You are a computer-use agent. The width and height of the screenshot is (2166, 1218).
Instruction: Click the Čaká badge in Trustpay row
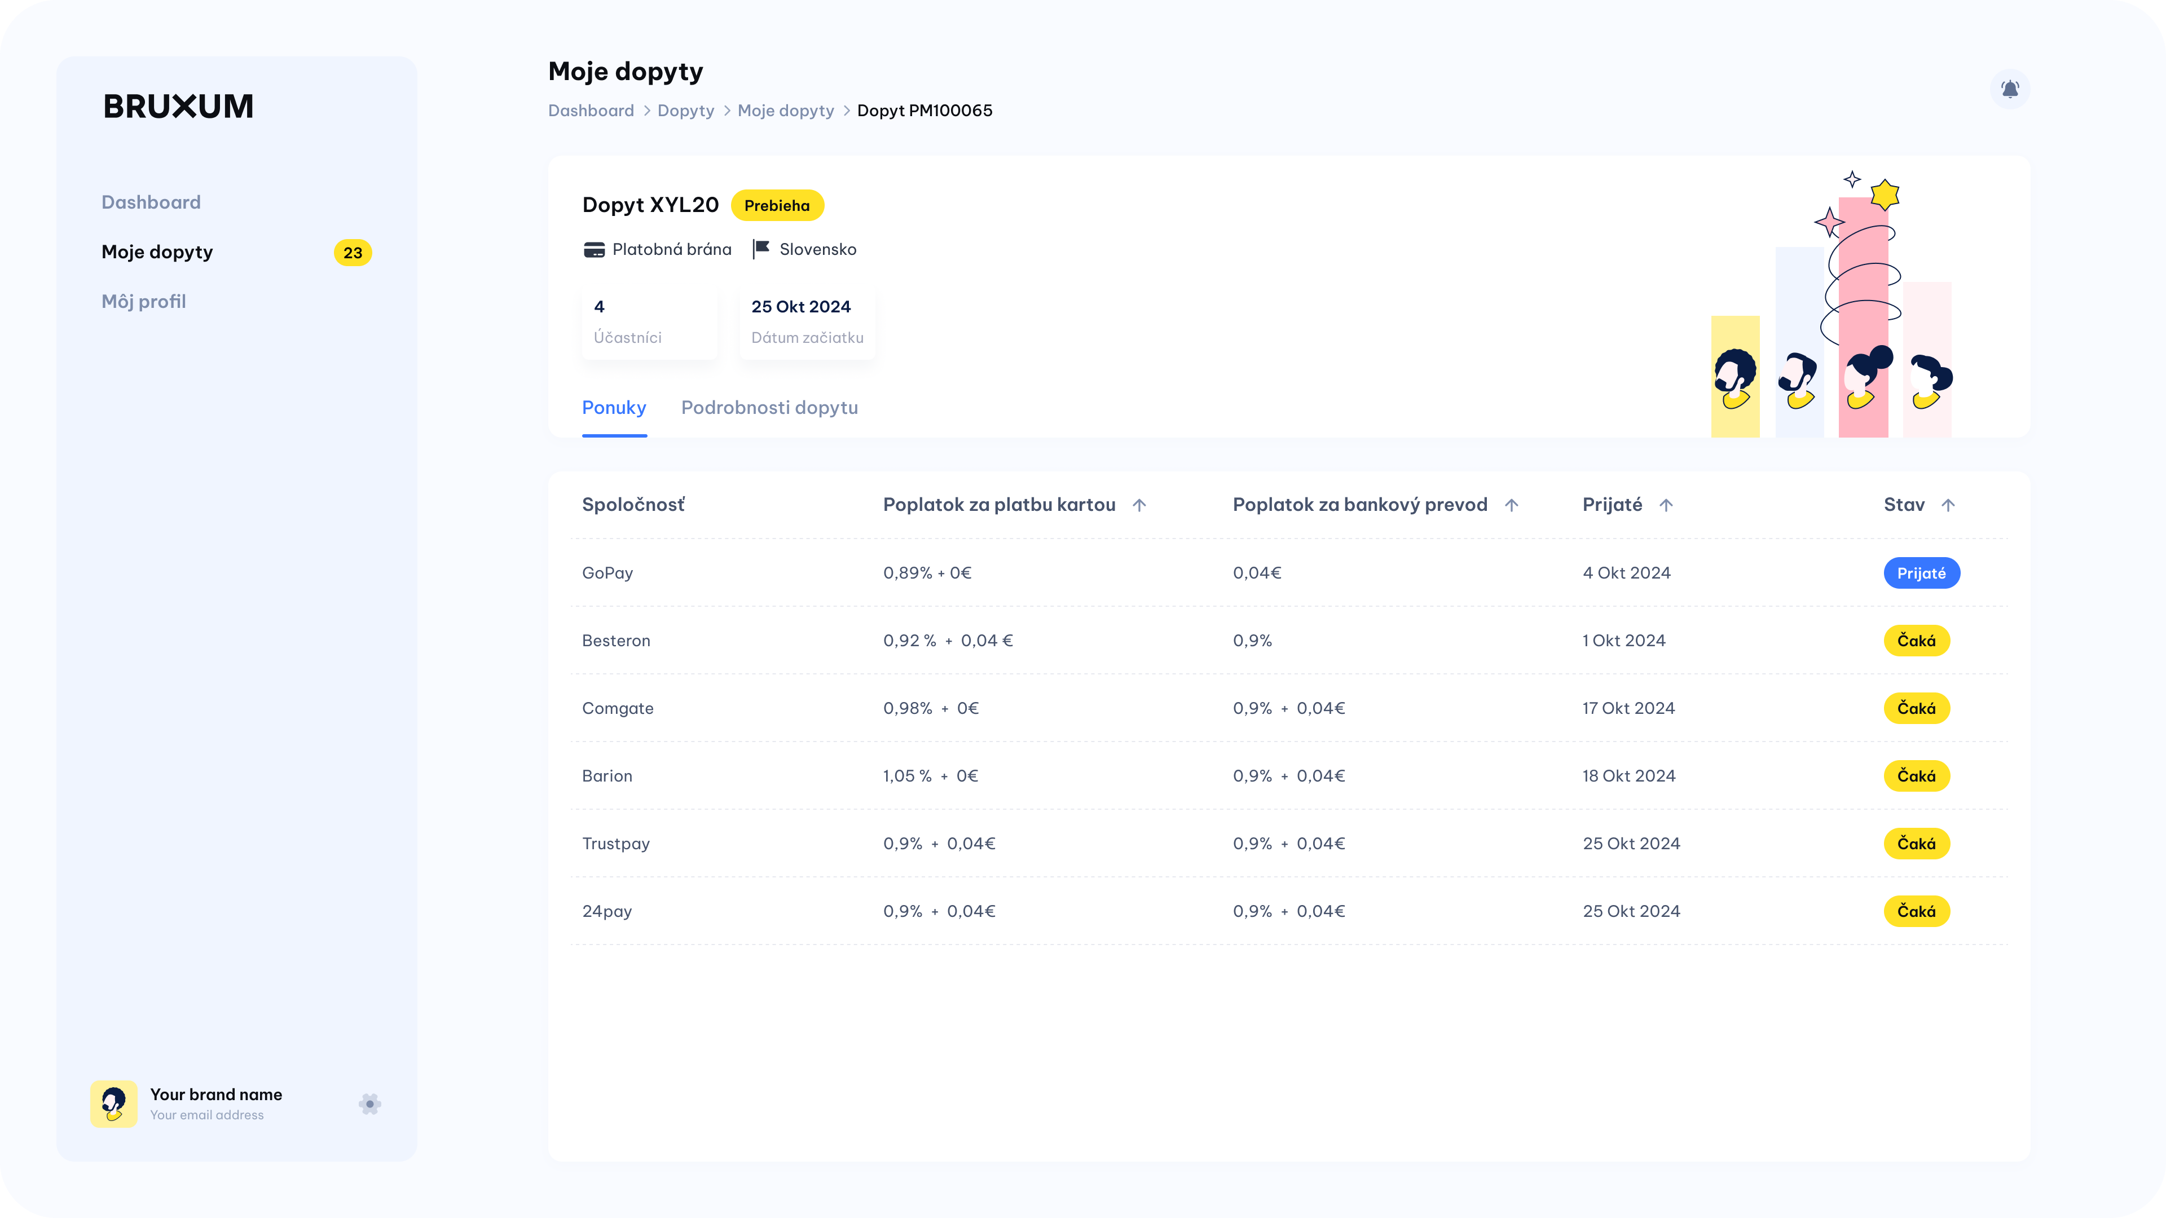coord(1916,844)
